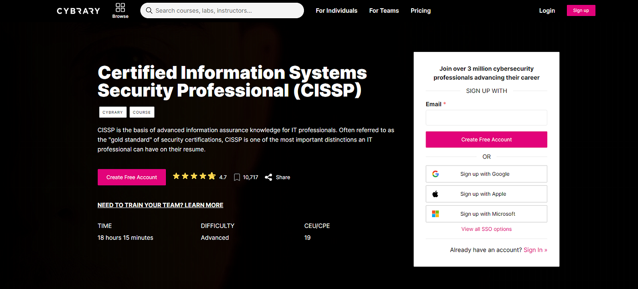Open View all SSO options
This screenshot has height=289, width=638.
(486, 229)
